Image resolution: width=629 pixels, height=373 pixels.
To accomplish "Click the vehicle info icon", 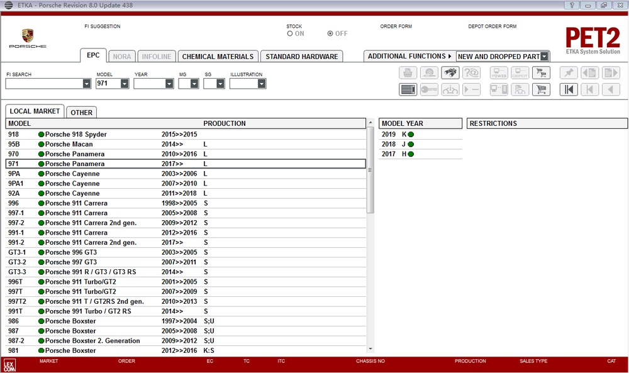I will point(450,89).
